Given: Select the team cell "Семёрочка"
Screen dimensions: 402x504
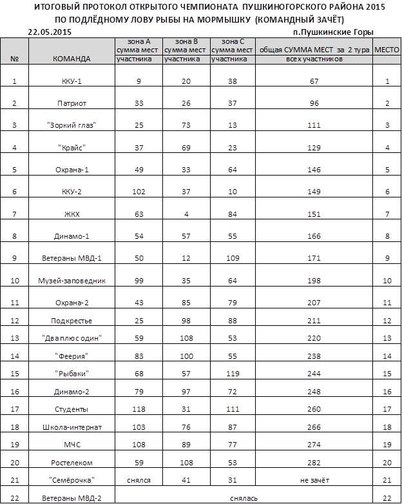Looking at the screenshot, I should pyautogui.click(x=72, y=477).
